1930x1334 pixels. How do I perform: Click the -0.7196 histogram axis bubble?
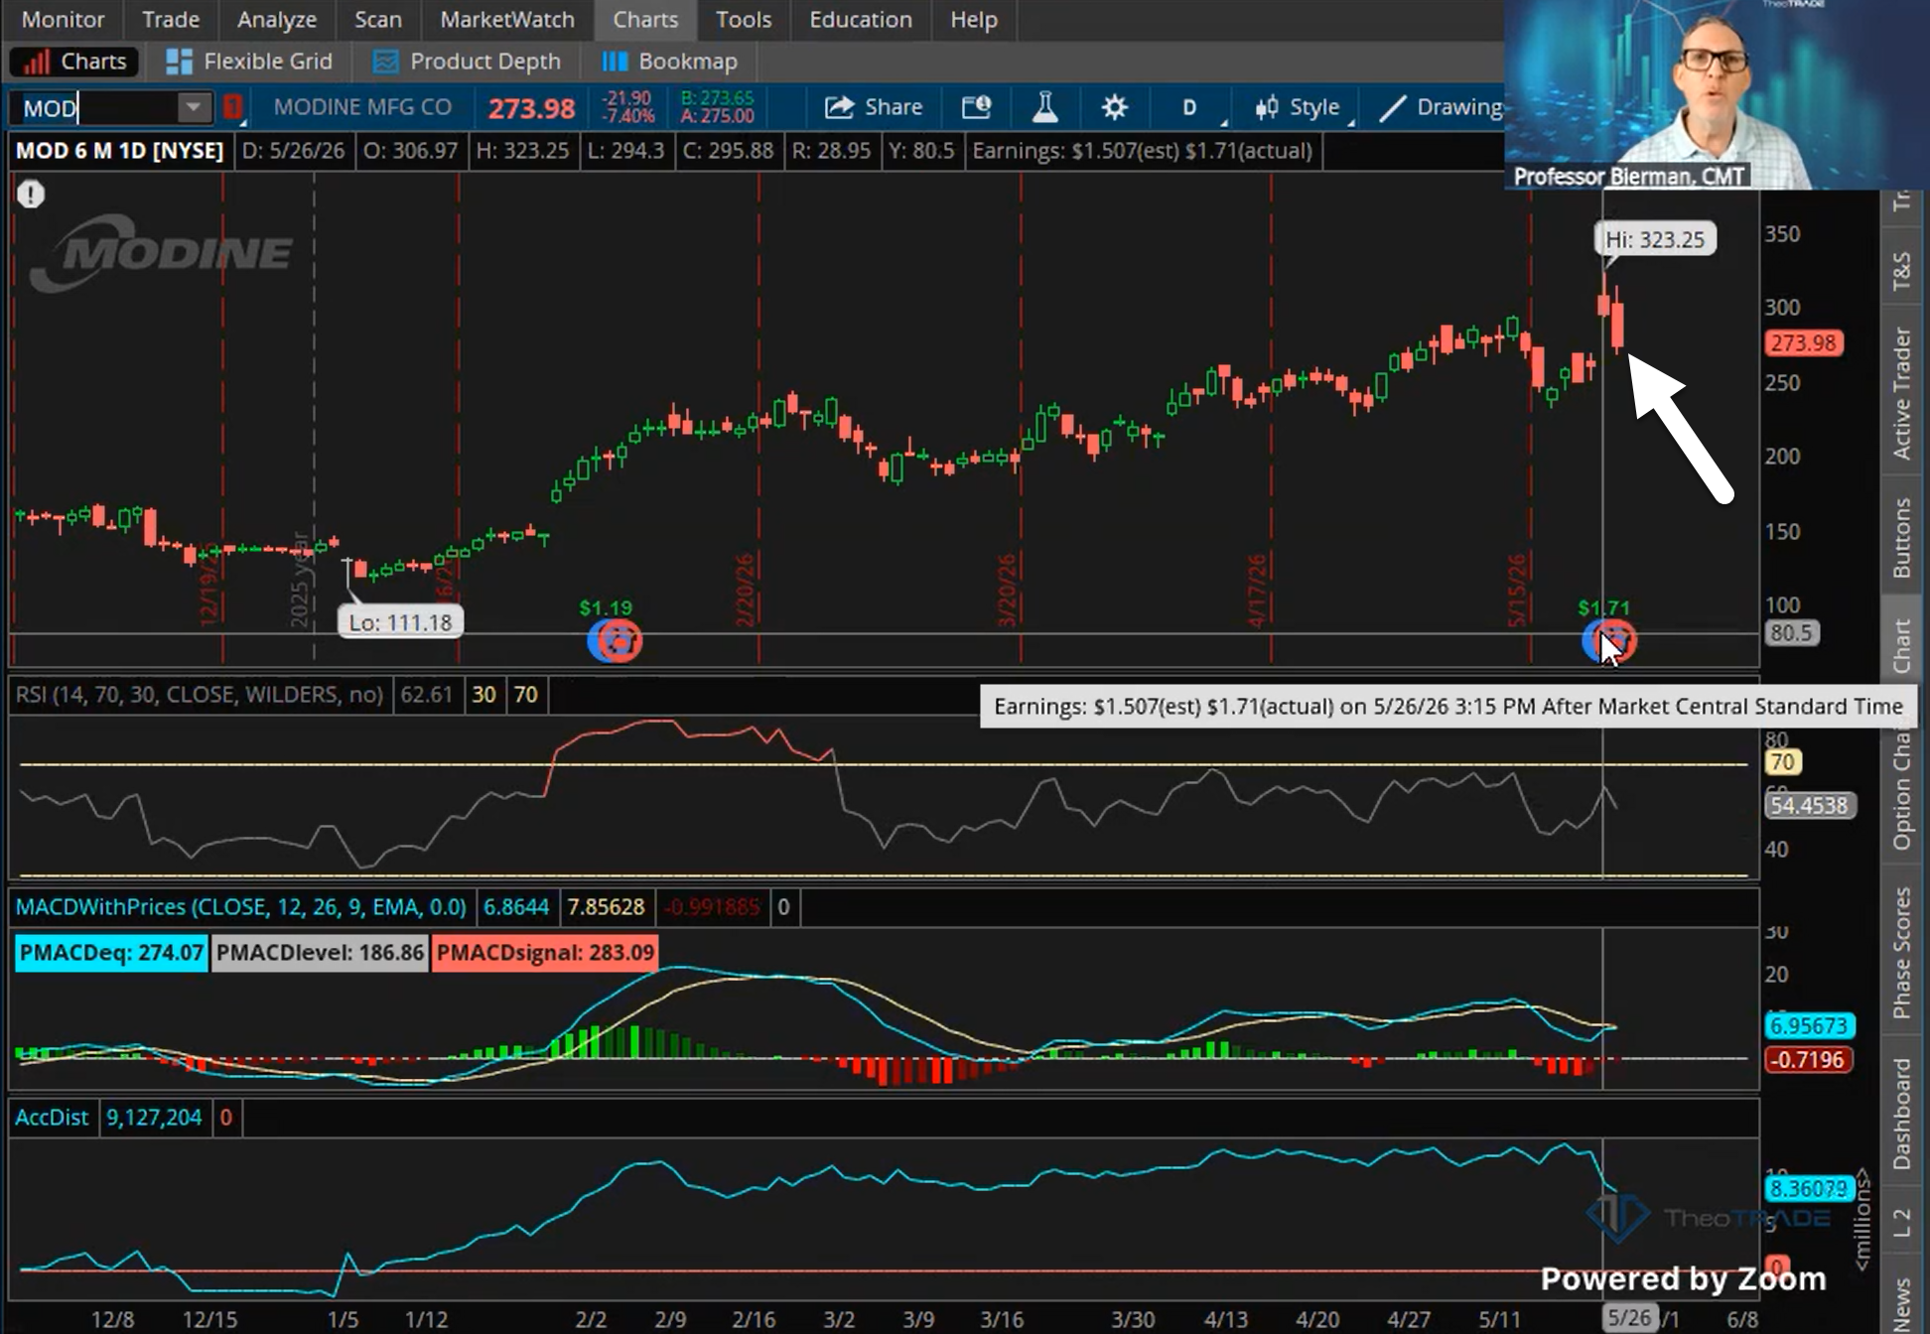[1807, 1060]
